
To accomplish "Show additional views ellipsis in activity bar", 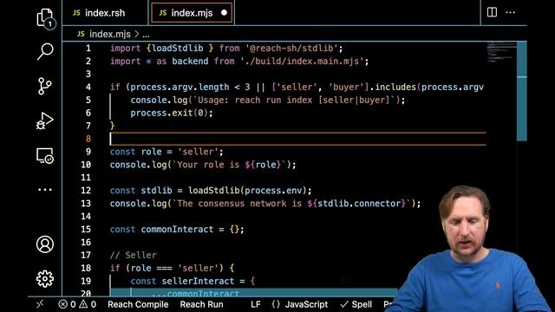I will click(45, 190).
